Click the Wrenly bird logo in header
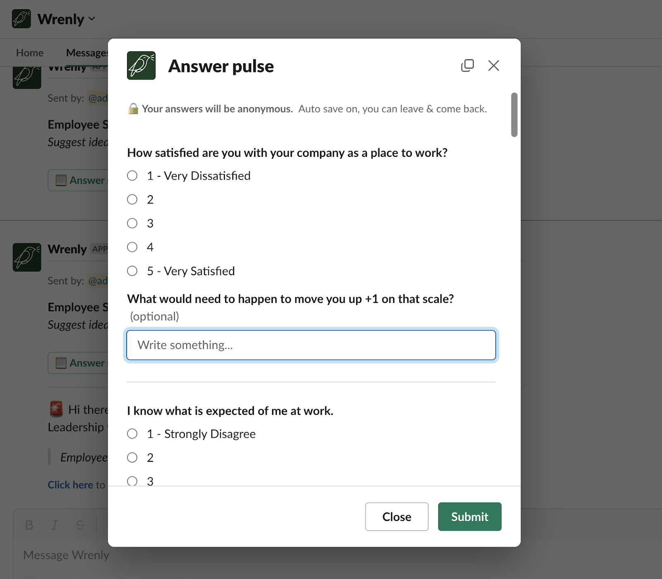The width and height of the screenshot is (662, 579). pyautogui.click(x=22, y=19)
